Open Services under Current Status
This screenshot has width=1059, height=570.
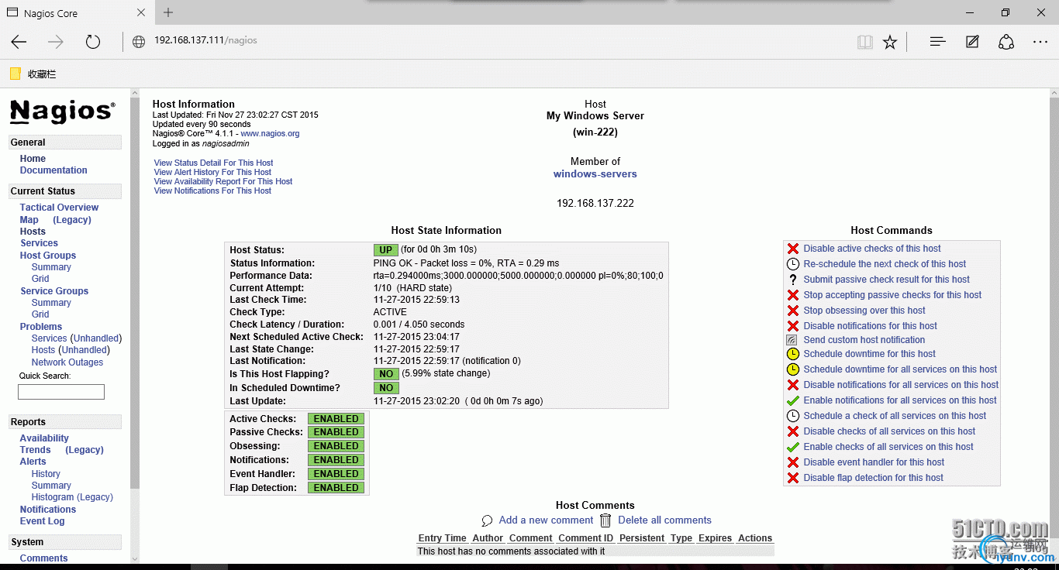pos(39,243)
